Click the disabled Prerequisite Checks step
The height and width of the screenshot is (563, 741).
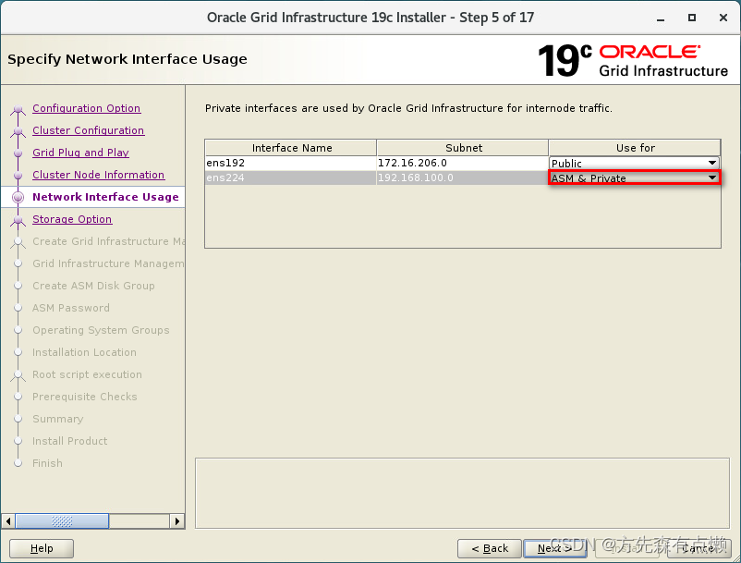tap(85, 398)
